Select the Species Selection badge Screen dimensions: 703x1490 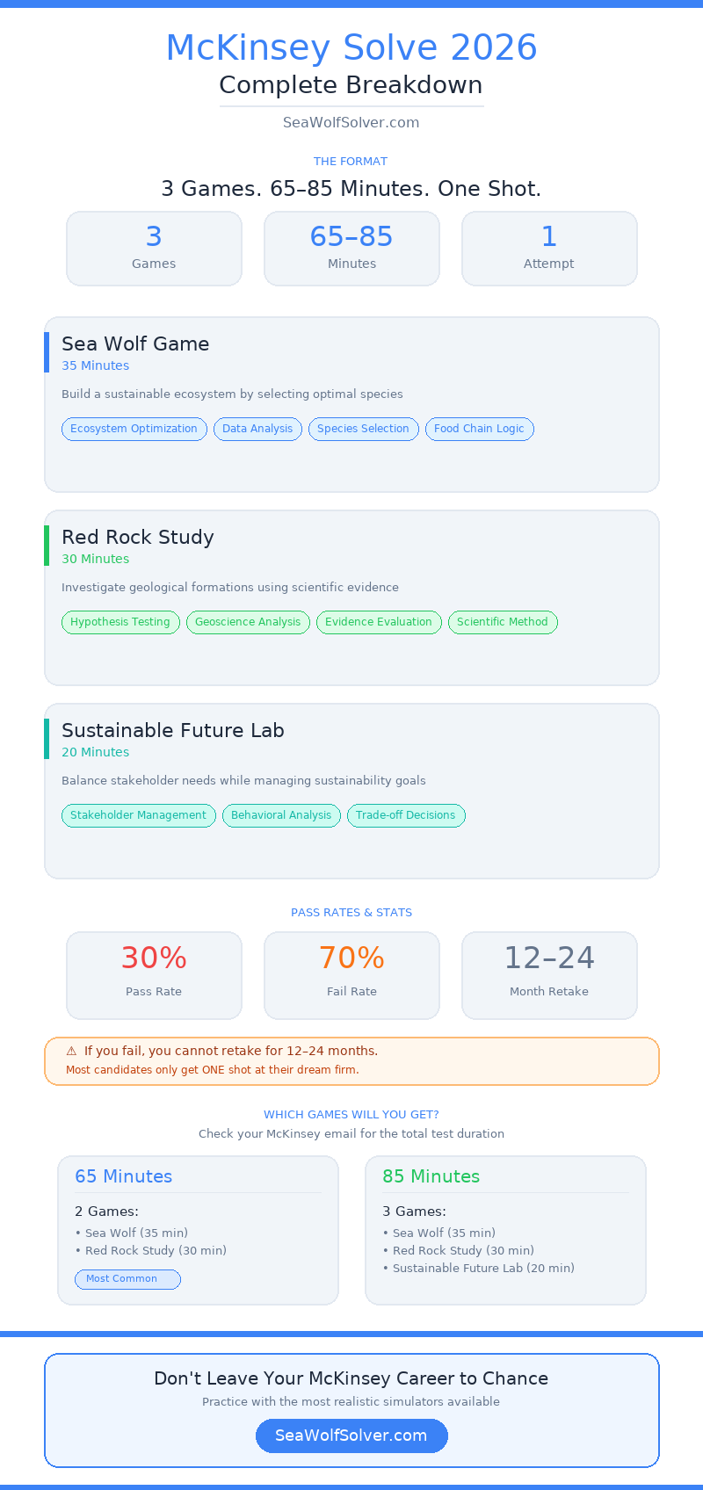coord(363,429)
